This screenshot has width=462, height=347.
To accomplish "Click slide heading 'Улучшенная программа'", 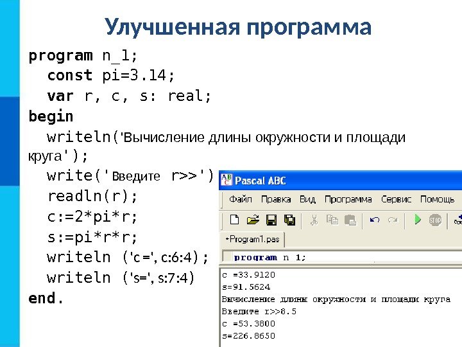I will pos(238,27).
